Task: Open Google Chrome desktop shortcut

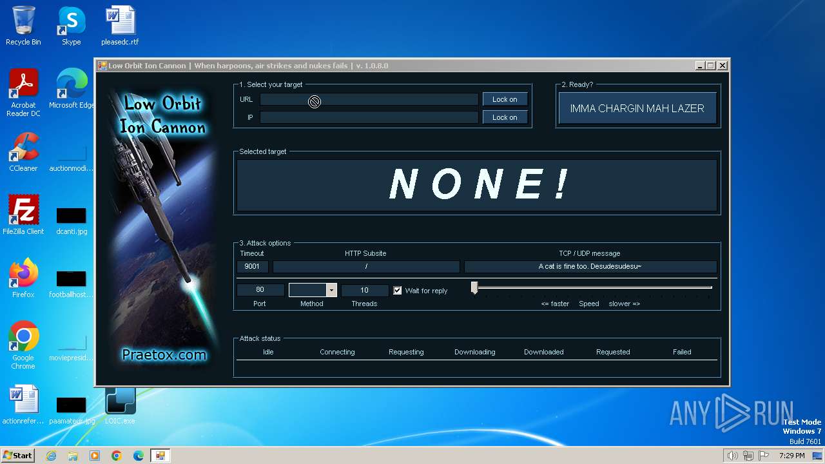Action: [23, 345]
